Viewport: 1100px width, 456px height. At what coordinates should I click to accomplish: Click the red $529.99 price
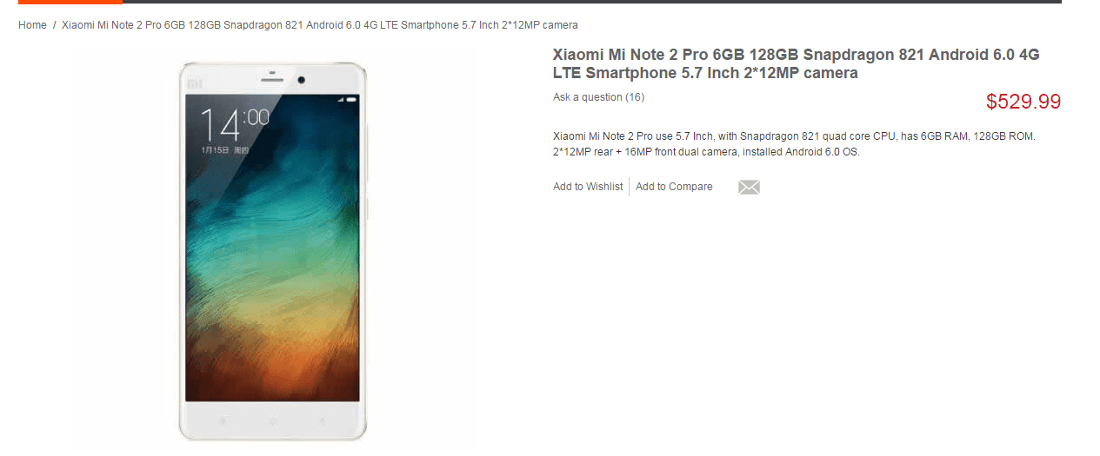click(1023, 102)
